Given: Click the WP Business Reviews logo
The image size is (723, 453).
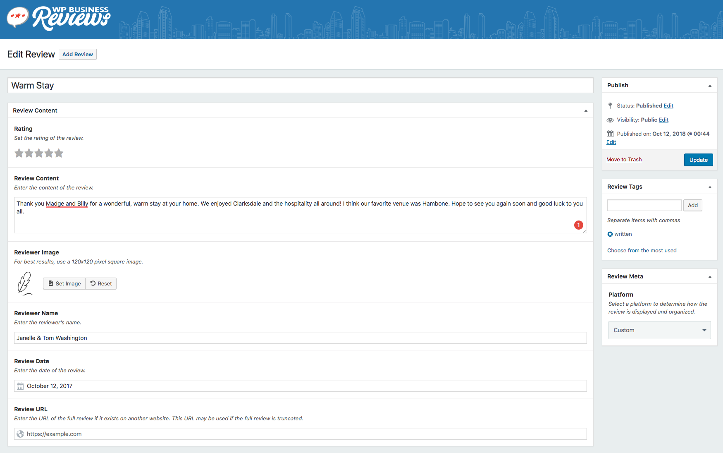Looking at the screenshot, I should coord(59,19).
